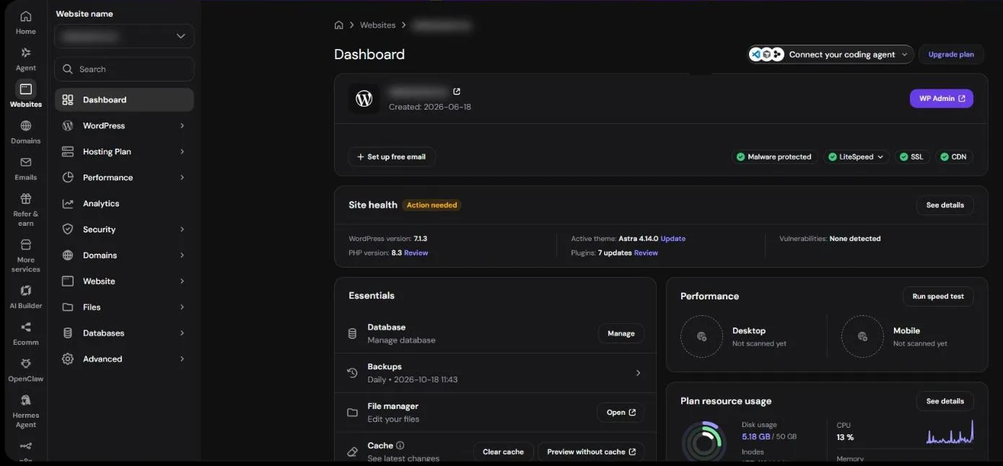
Task: Review plugin updates
Action: click(646, 253)
